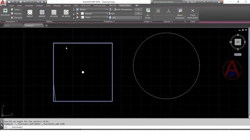Click the hatch Angle slider
The image size is (250, 140).
[121, 14]
